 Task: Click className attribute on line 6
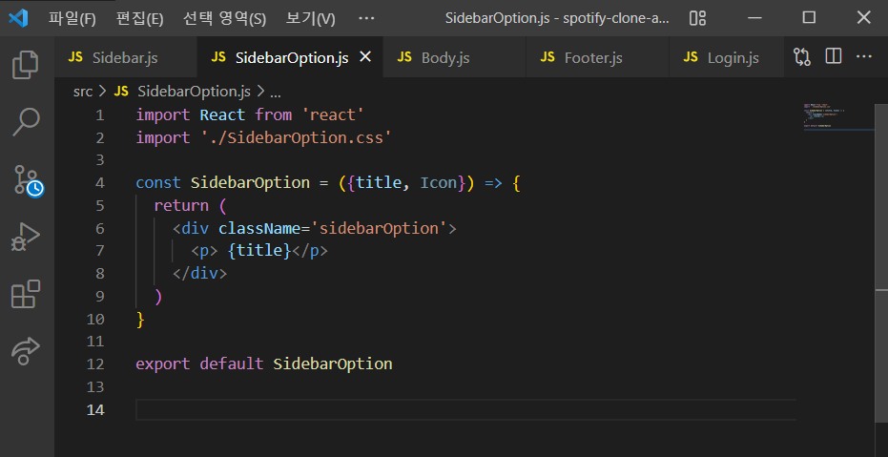258,228
